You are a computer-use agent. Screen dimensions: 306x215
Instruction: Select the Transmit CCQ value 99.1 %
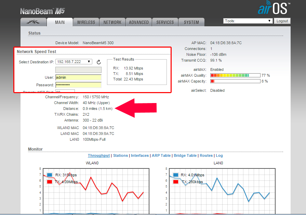point(216,60)
